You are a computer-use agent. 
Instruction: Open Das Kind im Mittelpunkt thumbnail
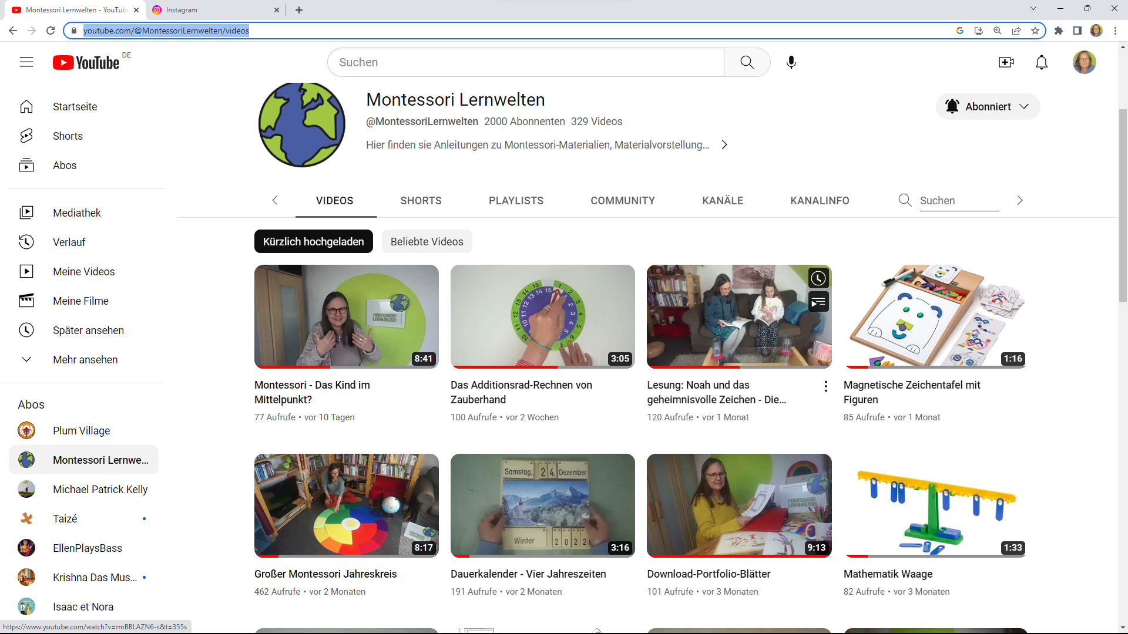pyautogui.click(x=346, y=316)
